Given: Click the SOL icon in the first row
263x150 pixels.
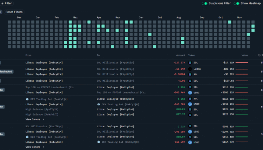Looking at the screenshot, I should (190, 63).
